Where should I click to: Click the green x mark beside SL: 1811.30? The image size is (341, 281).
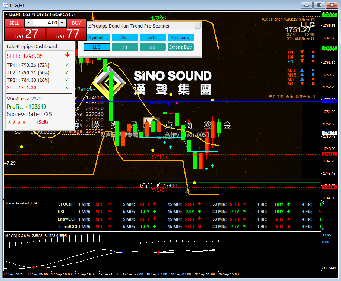[67, 88]
